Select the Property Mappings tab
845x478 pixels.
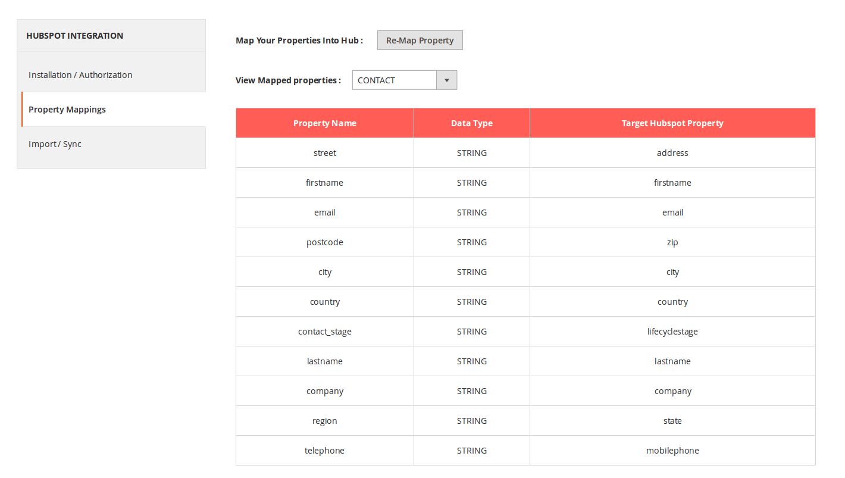pyautogui.click(x=113, y=110)
